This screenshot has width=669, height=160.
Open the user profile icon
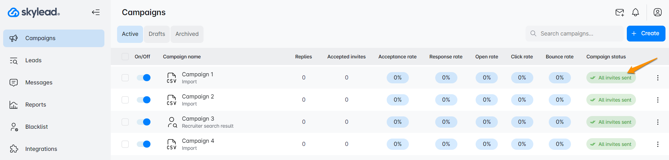pyautogui.click(x=657, y=12)
